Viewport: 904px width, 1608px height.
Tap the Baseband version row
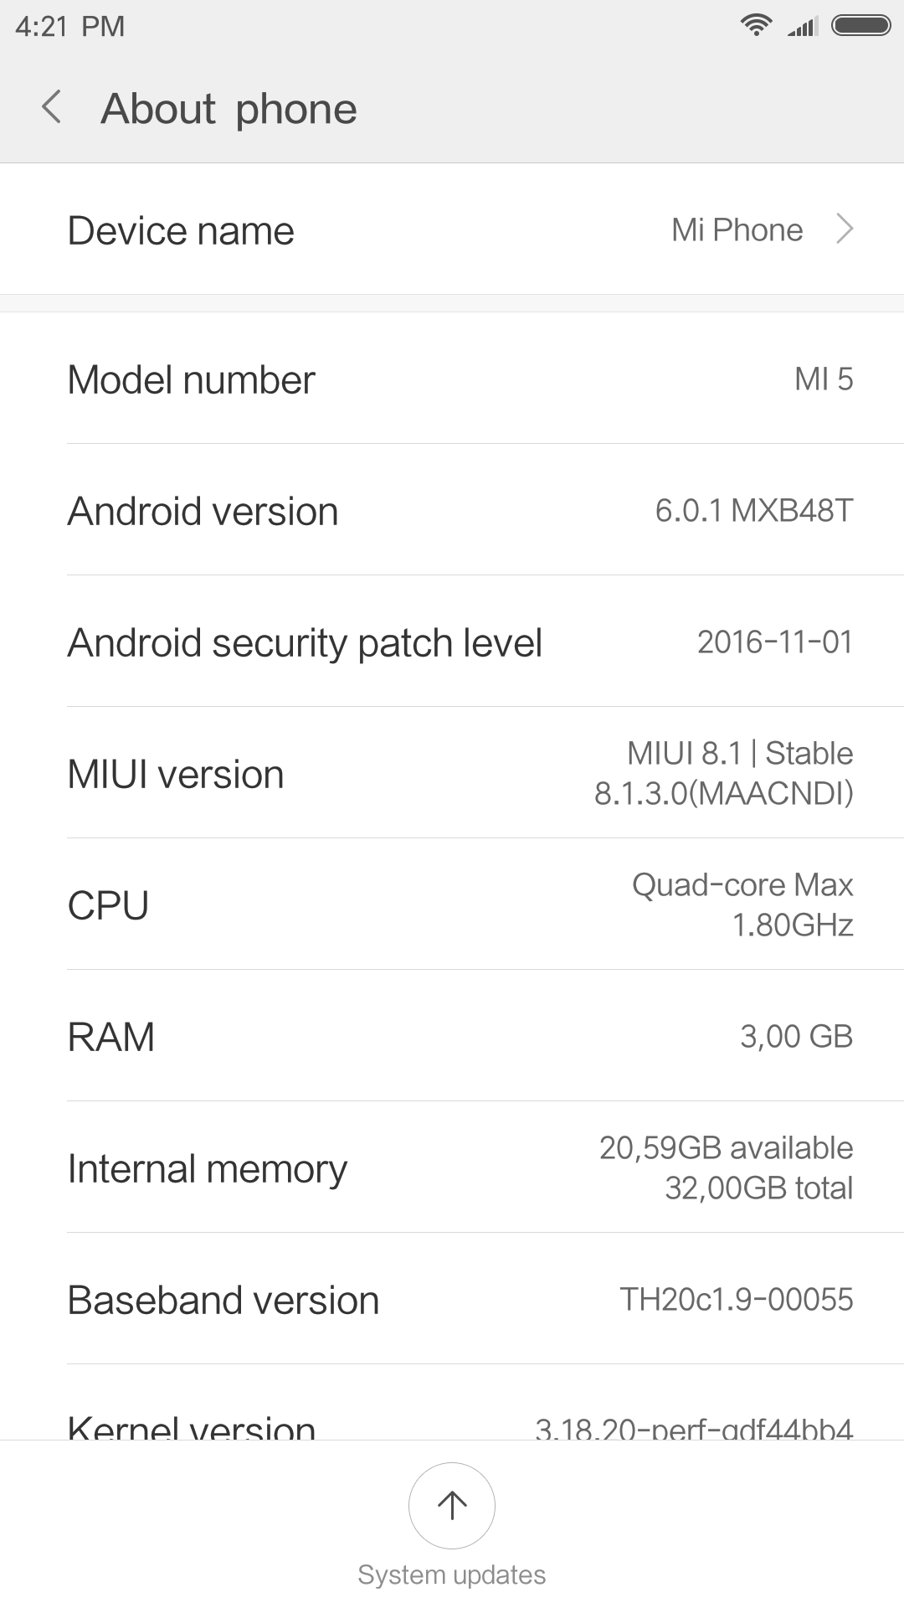tap(452, 1299)
